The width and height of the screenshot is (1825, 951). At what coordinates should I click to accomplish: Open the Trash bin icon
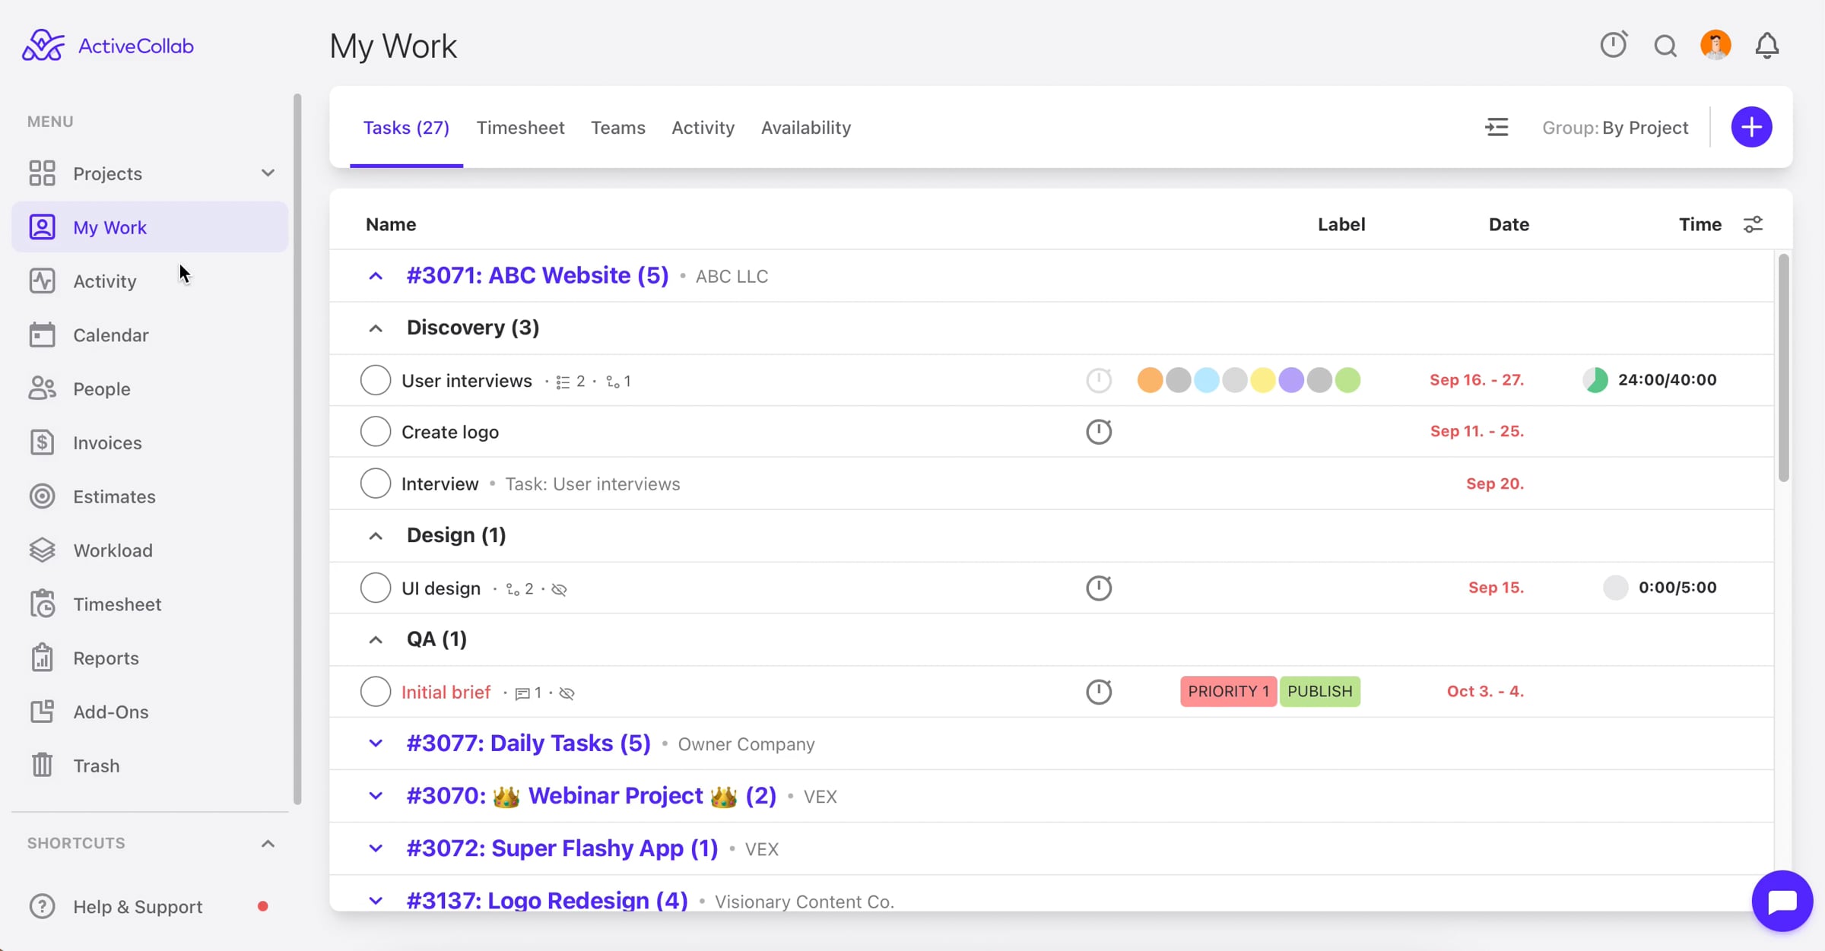pos(42,766)
